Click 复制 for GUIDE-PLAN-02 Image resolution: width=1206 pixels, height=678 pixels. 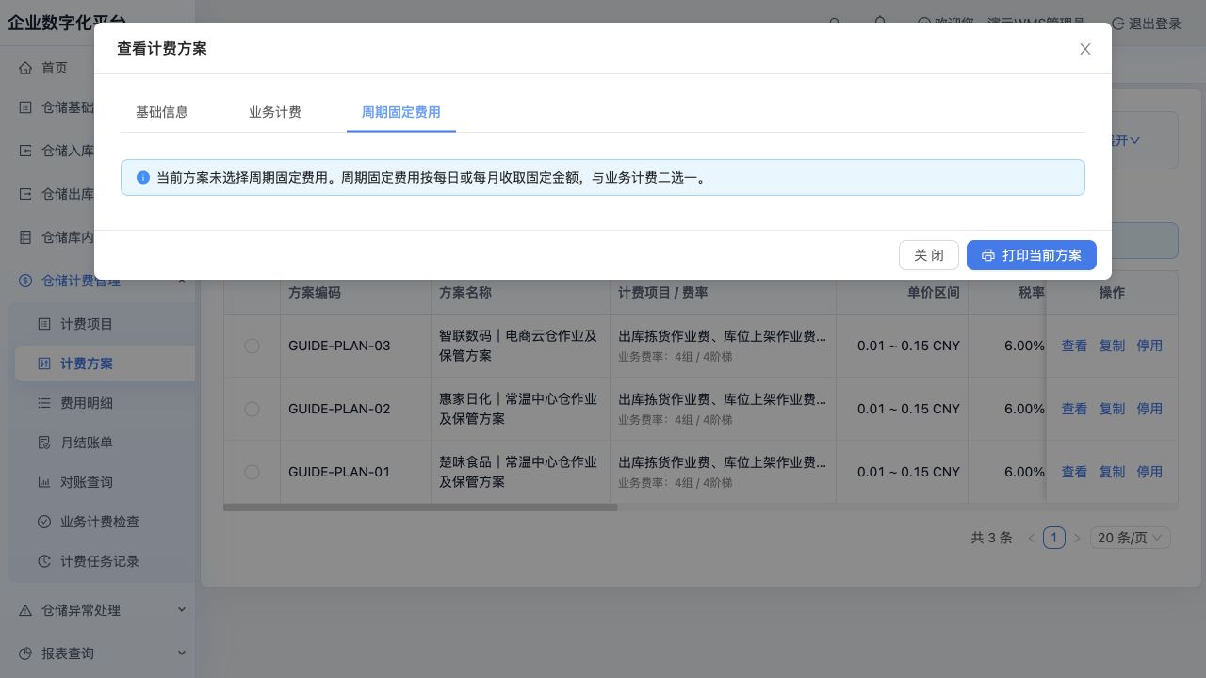1112,409
